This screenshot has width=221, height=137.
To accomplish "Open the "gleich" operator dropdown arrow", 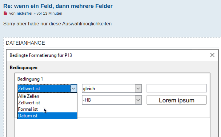I will [x=139, y=89].
